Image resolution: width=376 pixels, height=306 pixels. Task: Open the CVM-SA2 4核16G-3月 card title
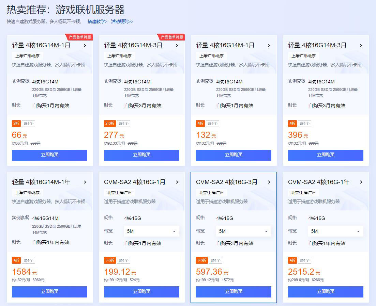[227, 182]
